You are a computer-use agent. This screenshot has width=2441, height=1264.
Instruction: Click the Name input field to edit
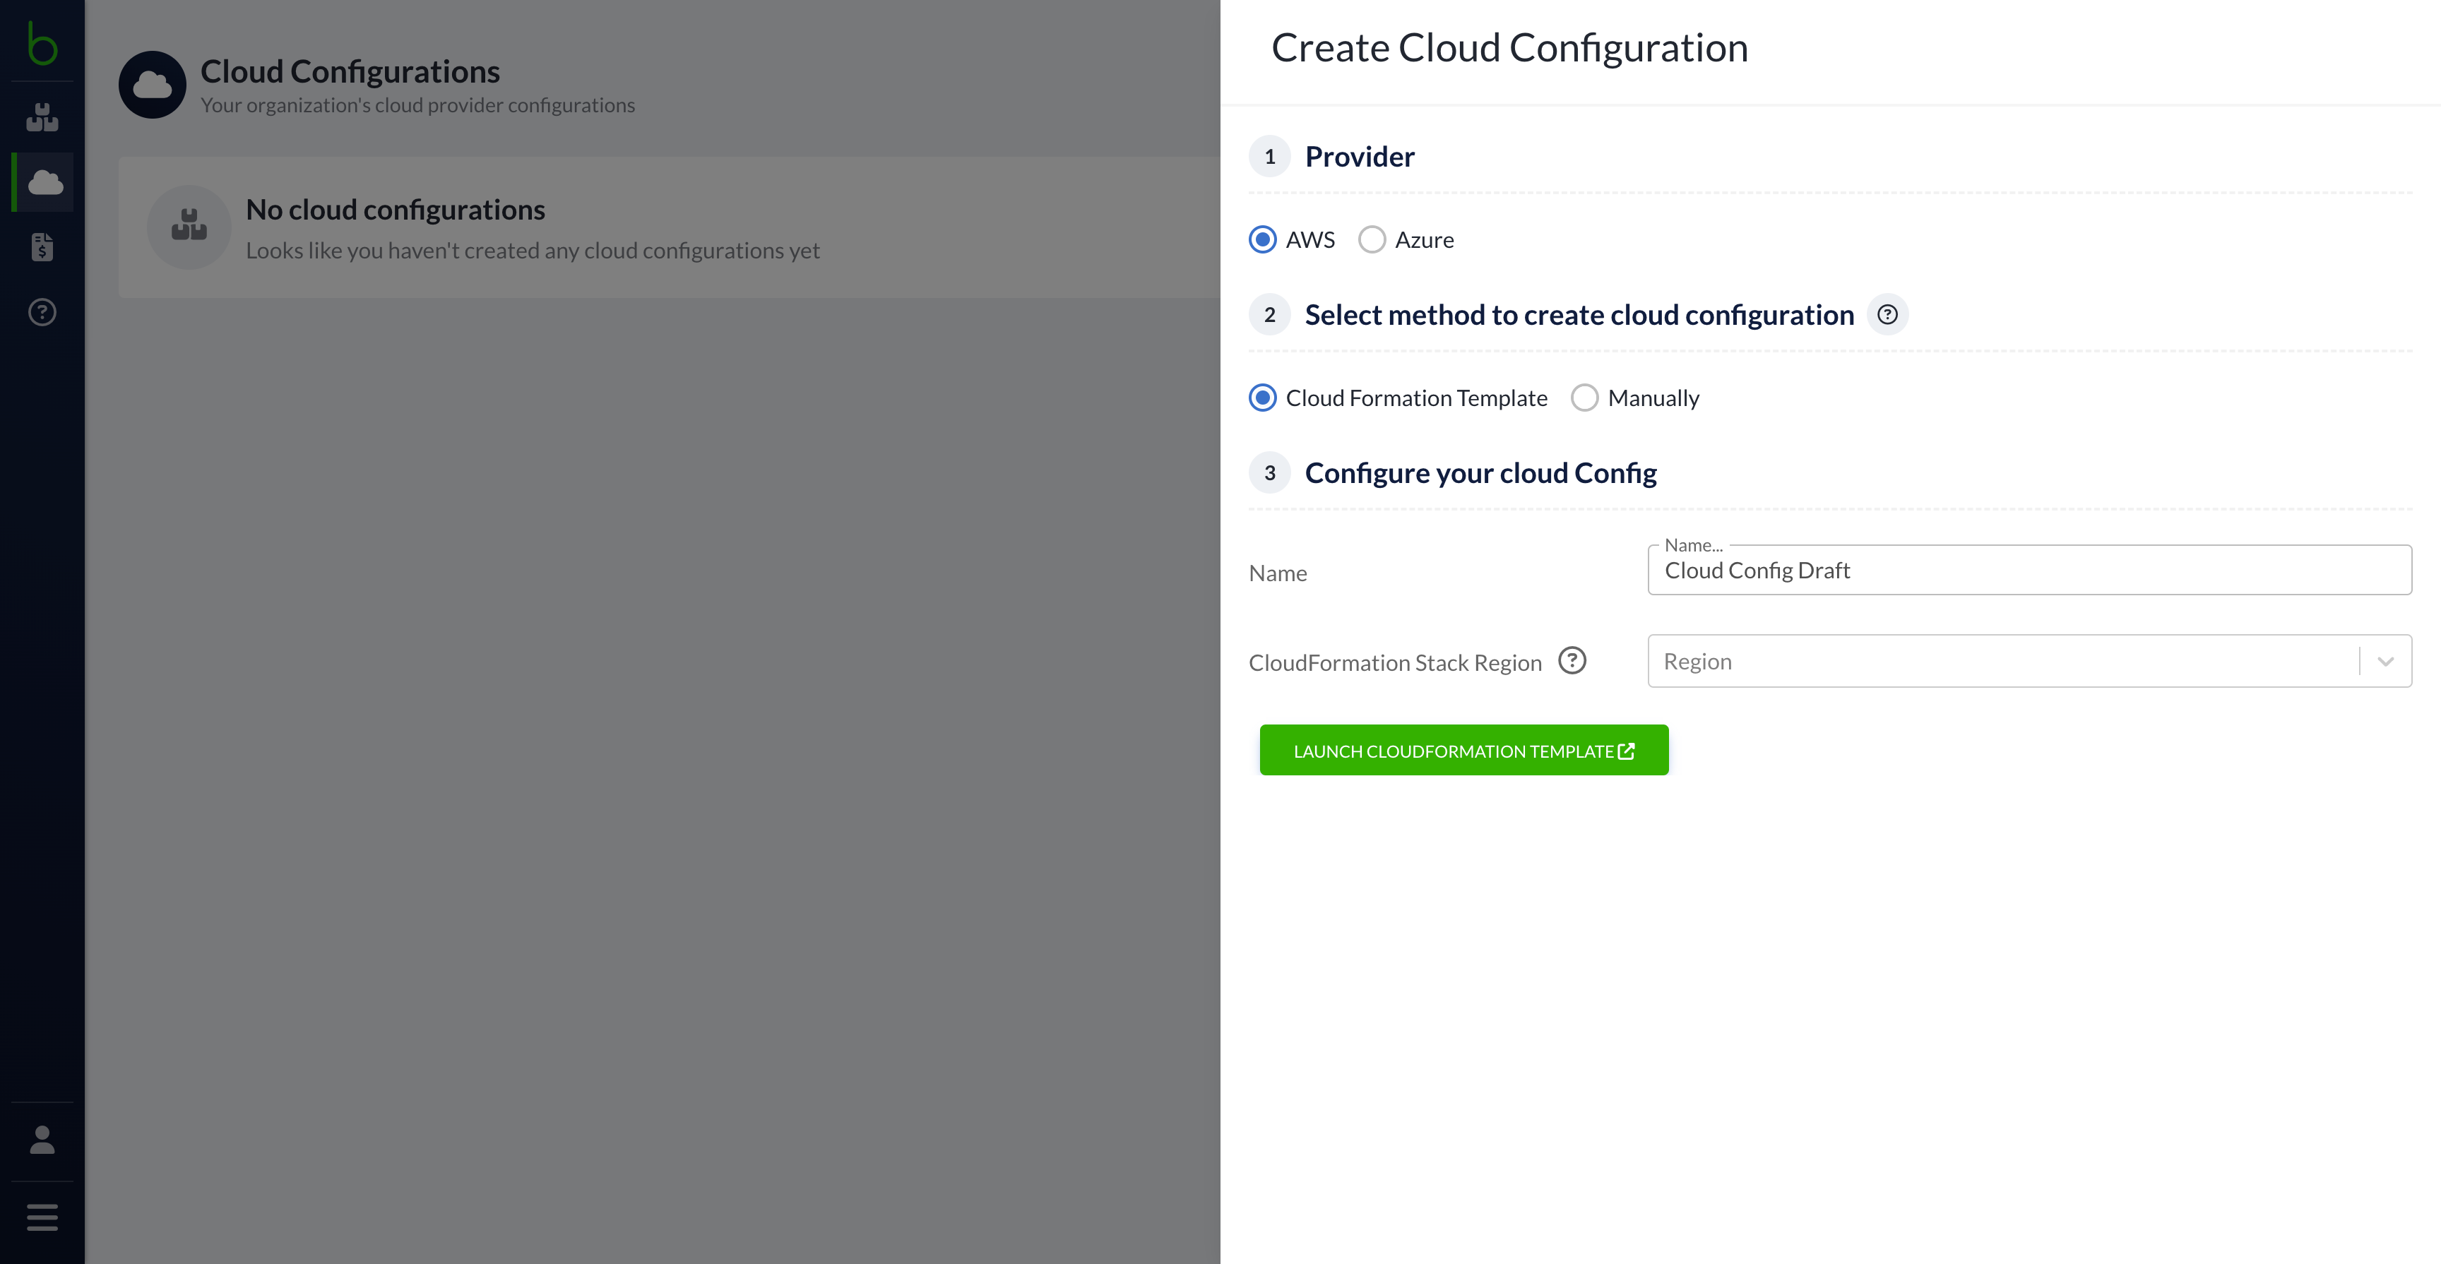pos(2030,569)
